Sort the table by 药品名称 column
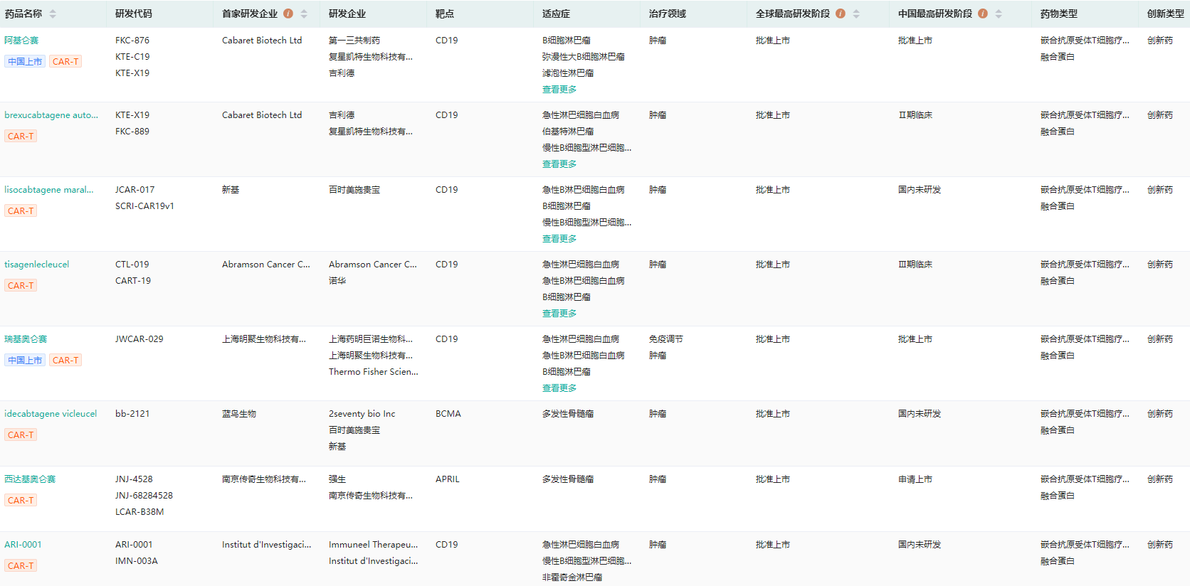The height and width of the screenshot is (586, 1190). [x=53, y=14]
